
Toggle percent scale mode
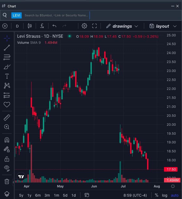[157, 195]
